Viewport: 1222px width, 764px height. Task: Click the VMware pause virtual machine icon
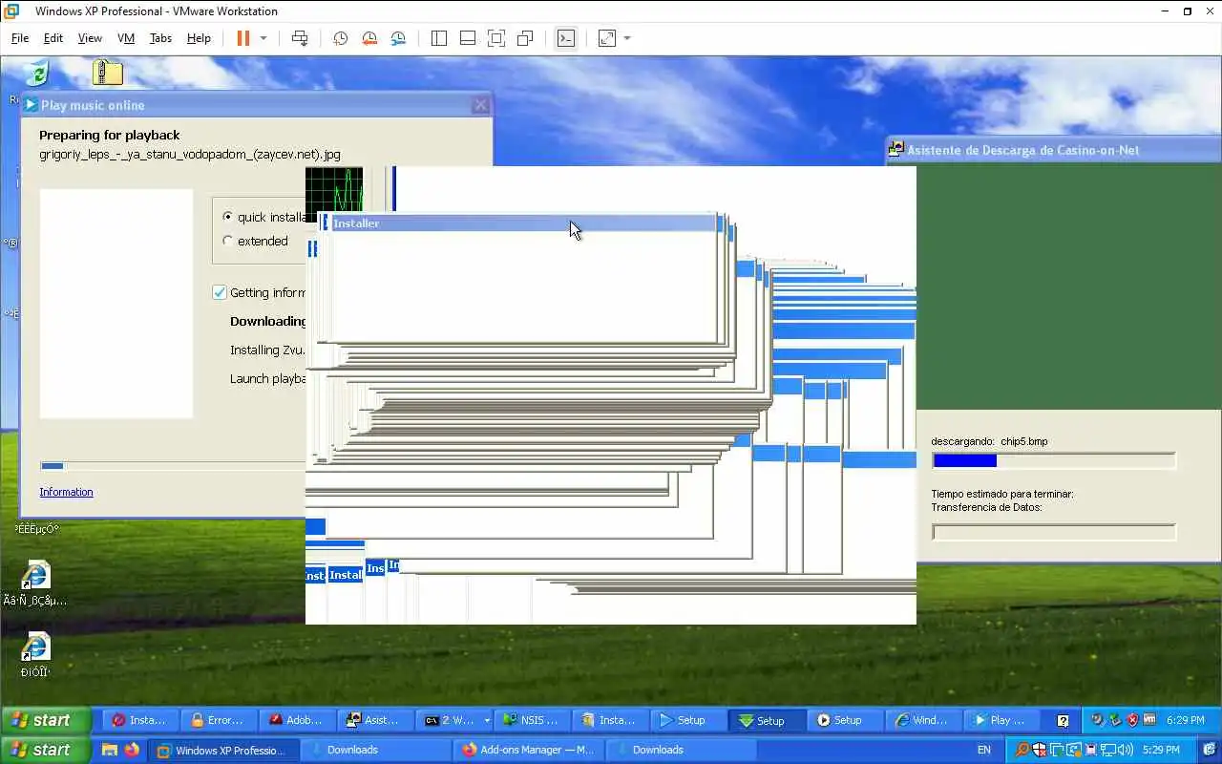pos(242,38)
